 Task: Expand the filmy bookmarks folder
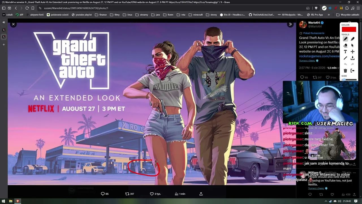point(115,15)
